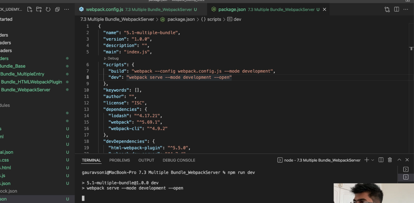Collapse all folders in Explorer

[57, 10]
